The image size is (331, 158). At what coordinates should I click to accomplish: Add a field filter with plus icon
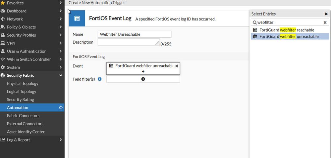(143, 79)
